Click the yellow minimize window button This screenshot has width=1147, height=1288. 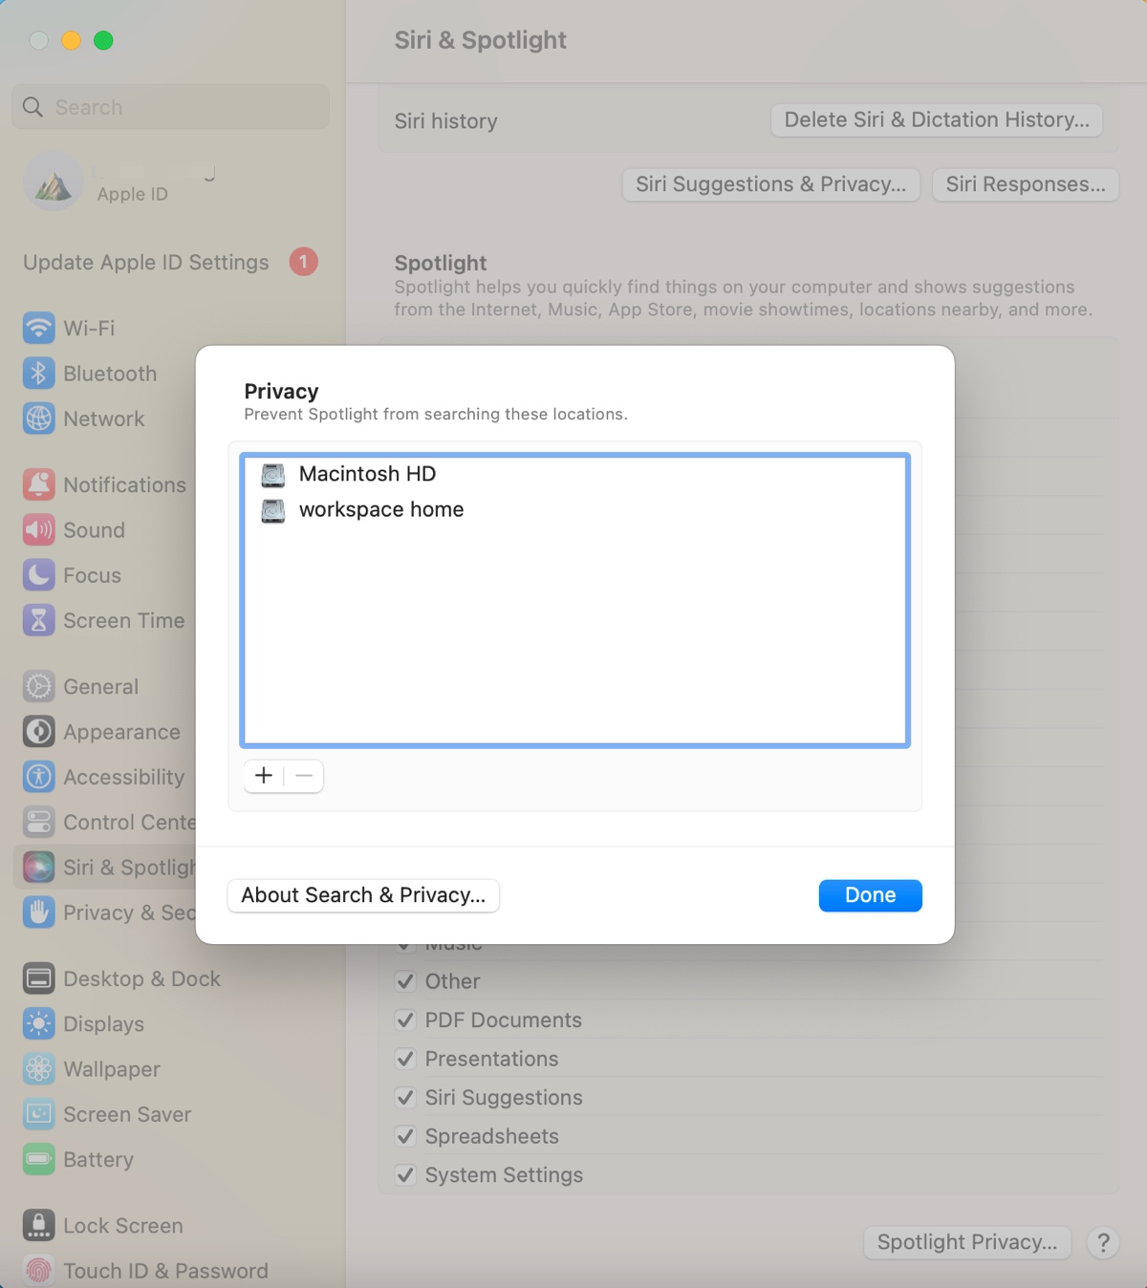pyautogui.click(x=71, y=40)
